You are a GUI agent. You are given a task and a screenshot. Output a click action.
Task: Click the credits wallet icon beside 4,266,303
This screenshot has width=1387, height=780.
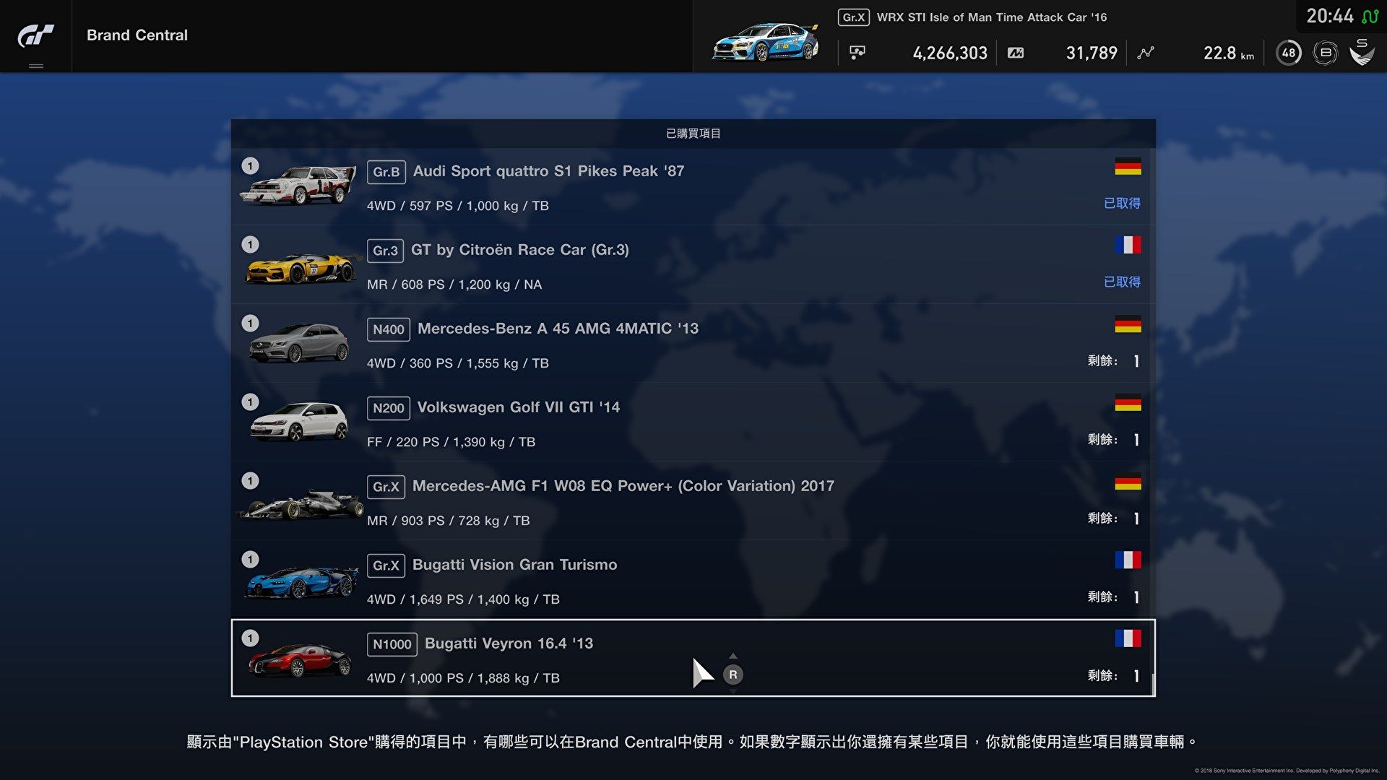click(857, 53)
